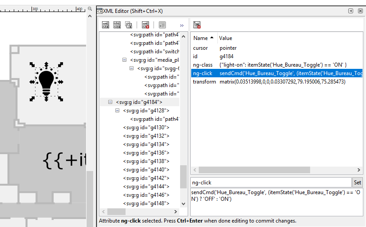Click the panel iconify arrow button
The height and width of the screenshot is (227, 366).
tap(350, 11)
